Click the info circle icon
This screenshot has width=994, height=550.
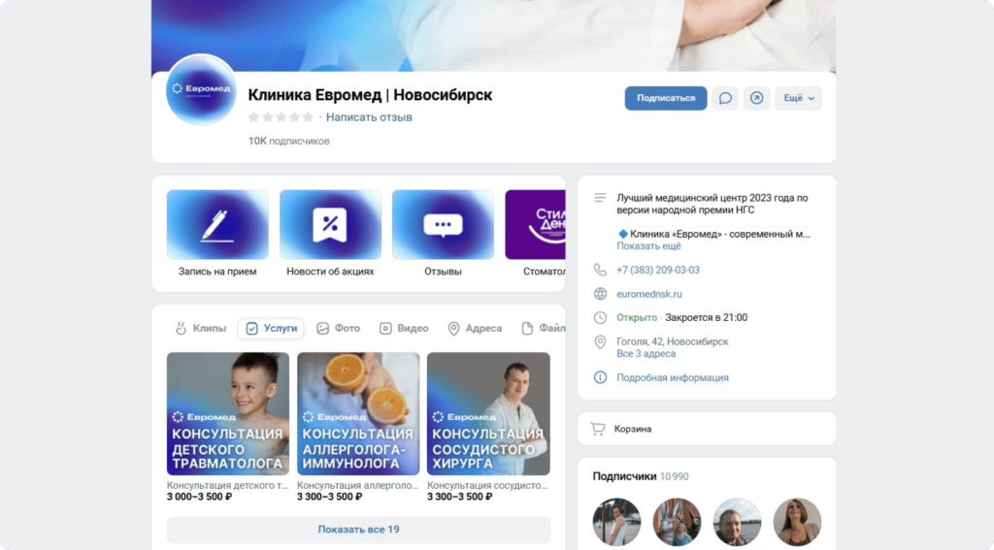point(600,377)
